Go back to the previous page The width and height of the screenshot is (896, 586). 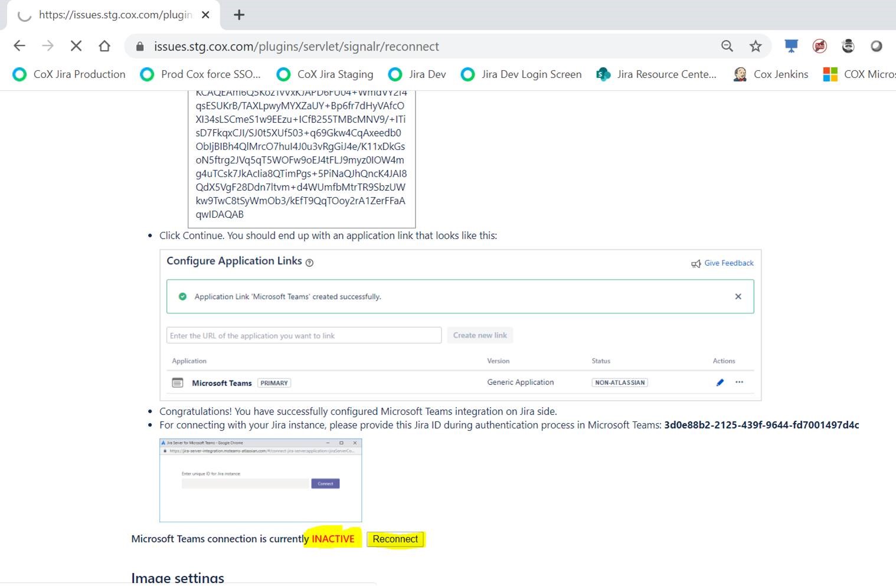click(x=19, y=46)
